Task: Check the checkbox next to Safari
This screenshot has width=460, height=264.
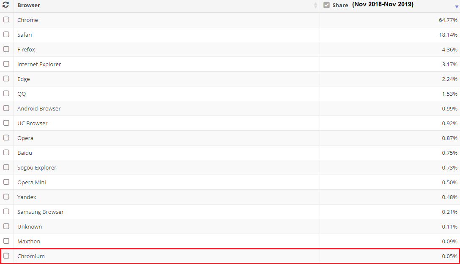Action: tap(6, 34)
